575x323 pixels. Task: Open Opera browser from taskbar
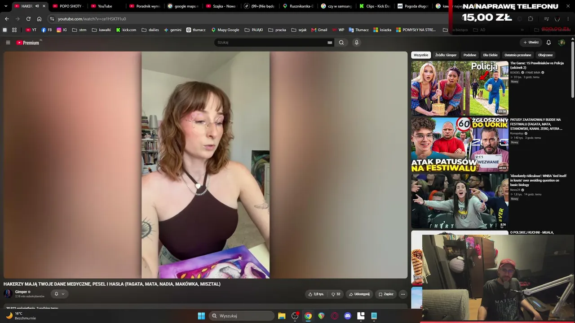334,316
